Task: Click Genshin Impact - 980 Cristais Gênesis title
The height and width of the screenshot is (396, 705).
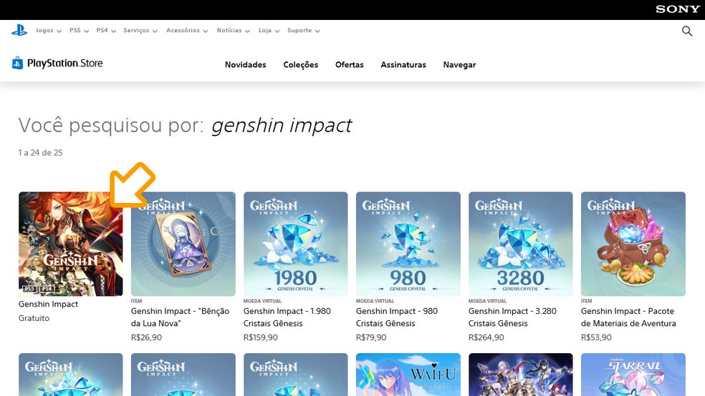Action: point(397,317)
